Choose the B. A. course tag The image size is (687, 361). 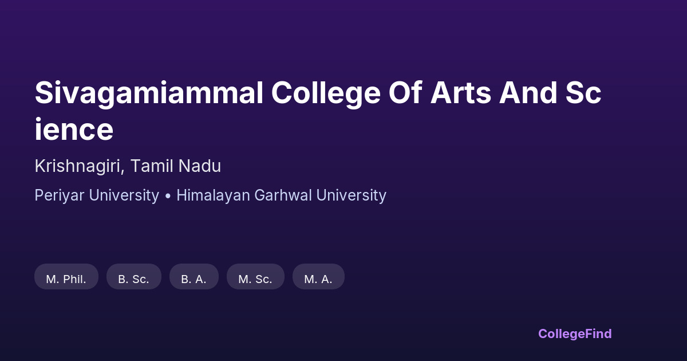pos(194,279)
